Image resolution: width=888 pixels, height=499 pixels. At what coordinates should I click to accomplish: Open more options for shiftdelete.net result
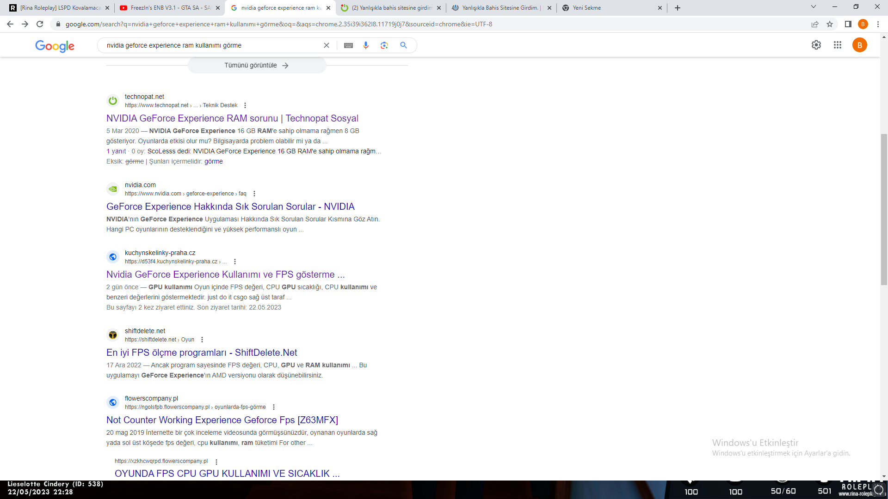(x=202, y=340)
